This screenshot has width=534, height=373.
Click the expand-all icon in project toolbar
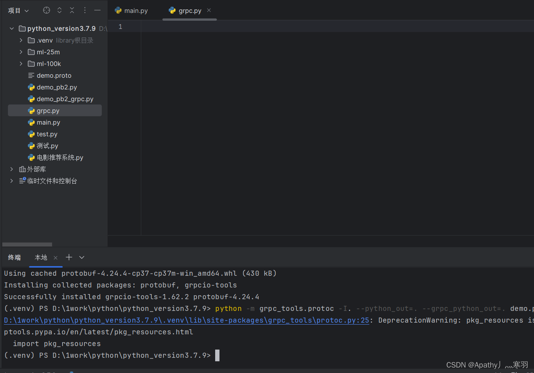point(59,10)
